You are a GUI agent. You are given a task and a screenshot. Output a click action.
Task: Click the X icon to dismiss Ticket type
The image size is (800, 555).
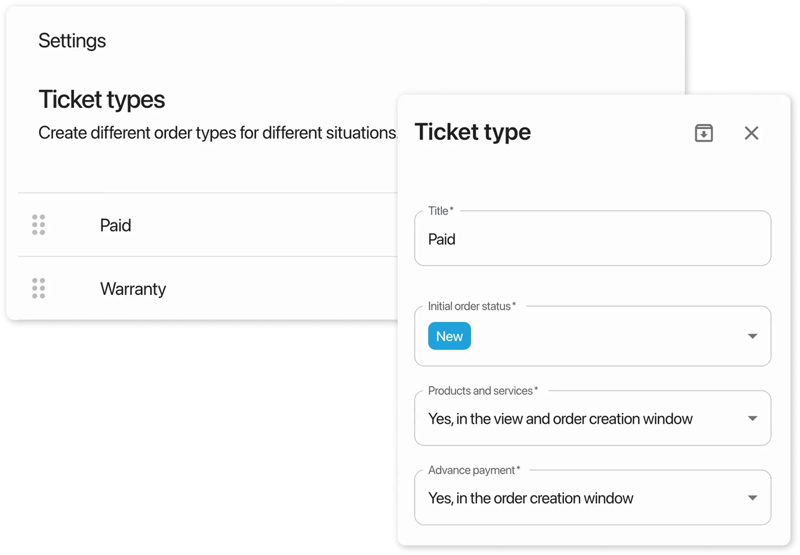tap(752, 133)
